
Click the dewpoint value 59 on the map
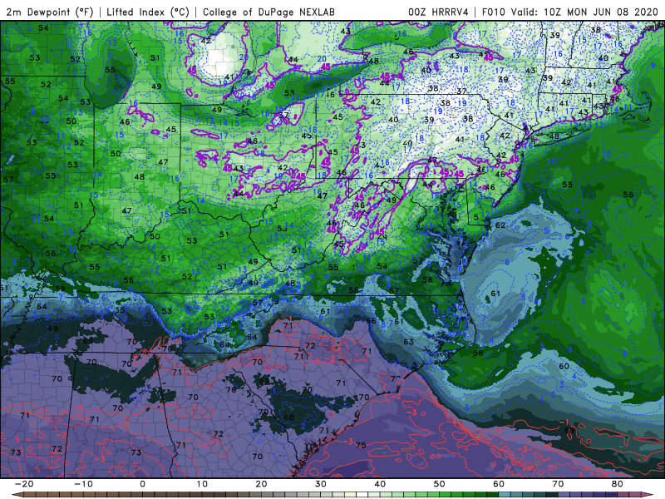[x=60, y=289]
